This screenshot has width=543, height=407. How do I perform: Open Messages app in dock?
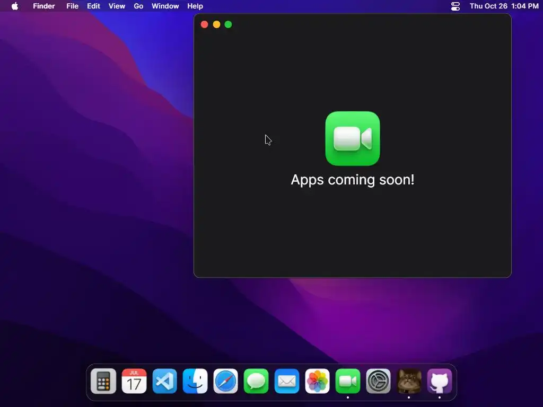coord(256,381)
